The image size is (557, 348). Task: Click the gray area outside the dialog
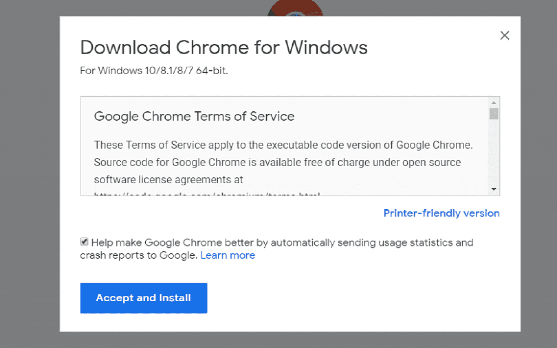[x=29, y=174]
